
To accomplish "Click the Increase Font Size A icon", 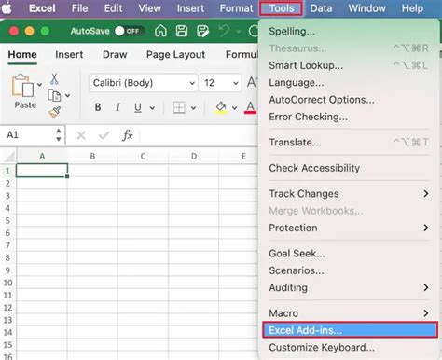I will coord(252,82).
